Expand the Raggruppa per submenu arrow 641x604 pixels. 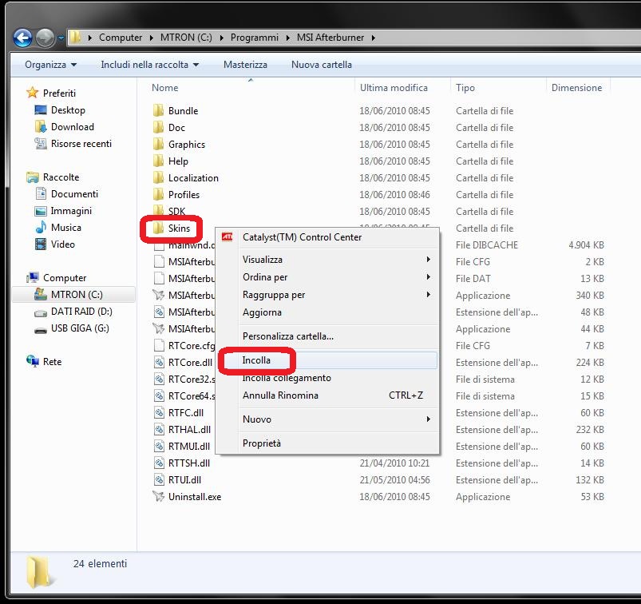tap(428, 295)
